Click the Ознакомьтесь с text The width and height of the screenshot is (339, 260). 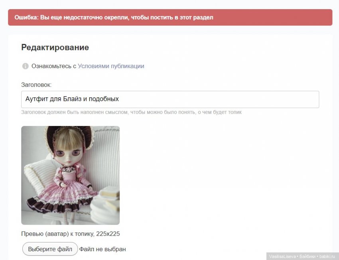(x=54, y=66)
